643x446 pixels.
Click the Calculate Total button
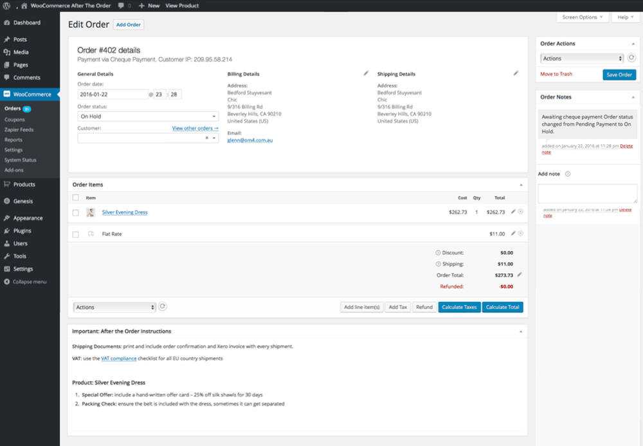click(502, 307)
